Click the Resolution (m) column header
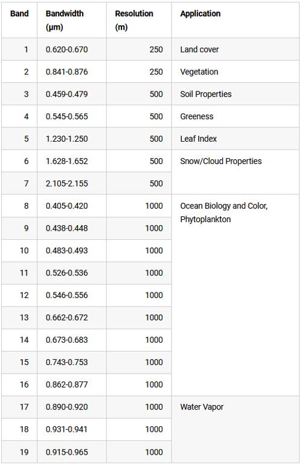 139,20
